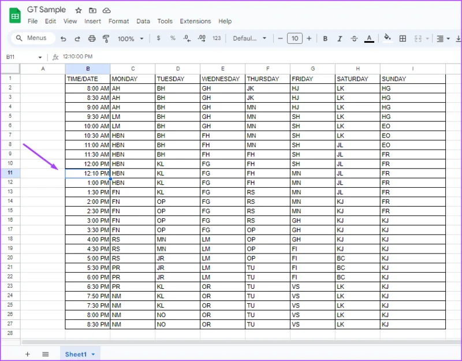
Task: Open the File menu
Action: (x=32, y=21)
